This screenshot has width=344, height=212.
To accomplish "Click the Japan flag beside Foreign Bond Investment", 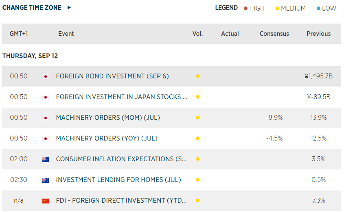I will pyautogui.click(x=46, y=76).
